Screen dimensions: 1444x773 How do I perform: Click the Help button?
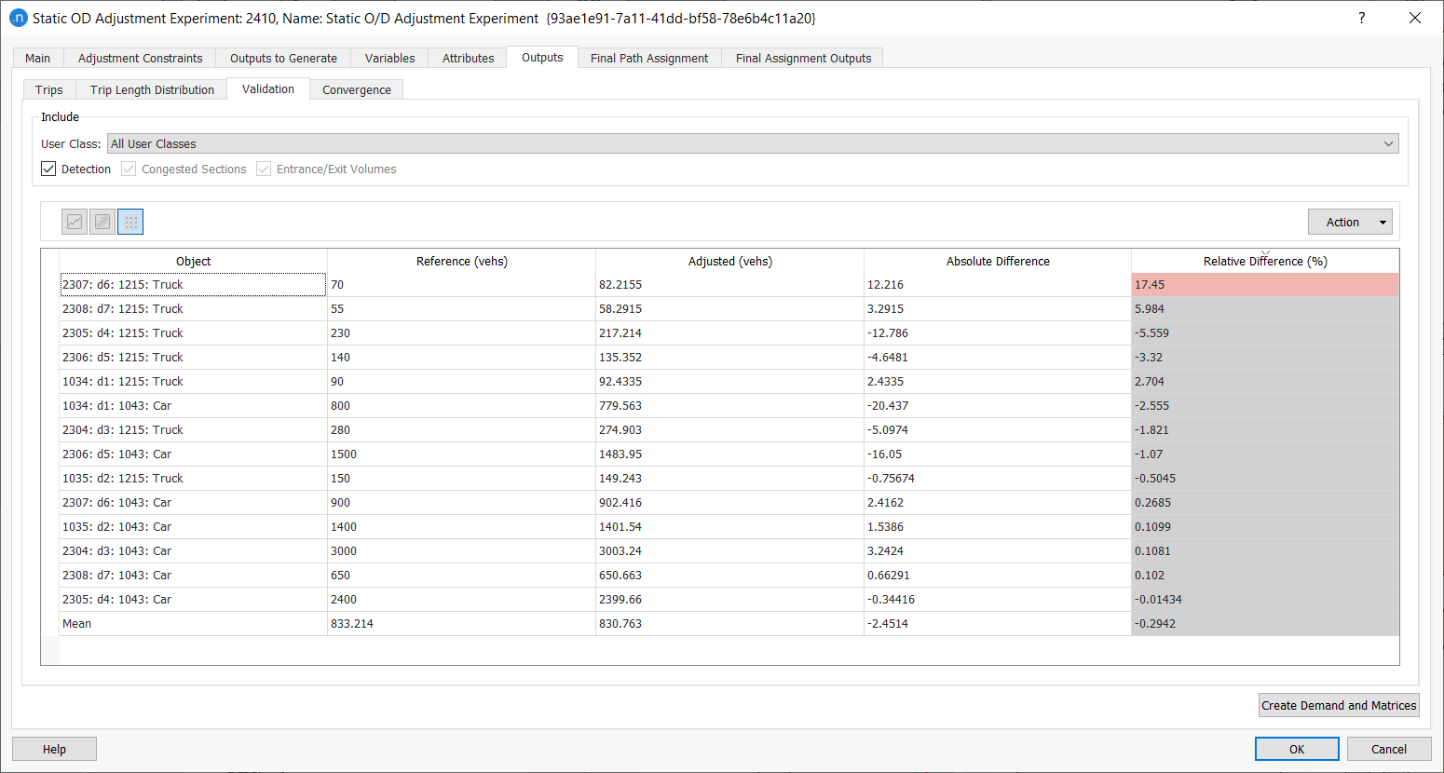pos(54,749)
